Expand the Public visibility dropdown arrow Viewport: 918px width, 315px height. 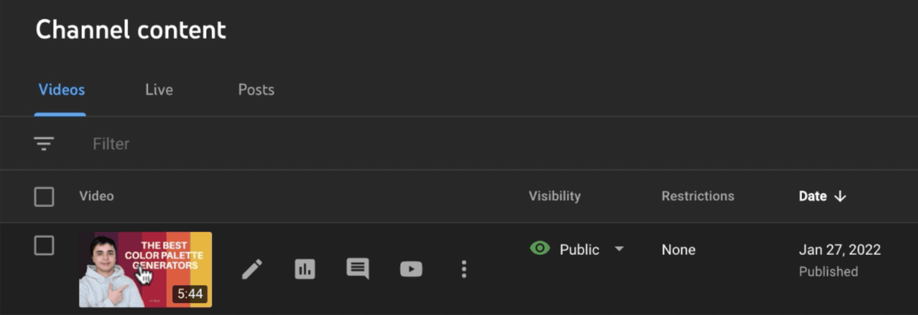(x=619, y=249)
